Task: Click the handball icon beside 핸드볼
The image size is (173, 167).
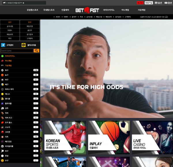Action: click(2, 99)
